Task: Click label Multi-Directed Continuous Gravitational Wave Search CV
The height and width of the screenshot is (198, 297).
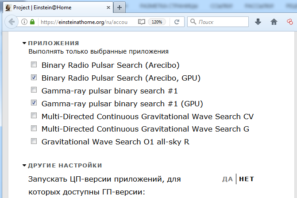Action: (147, 116)
